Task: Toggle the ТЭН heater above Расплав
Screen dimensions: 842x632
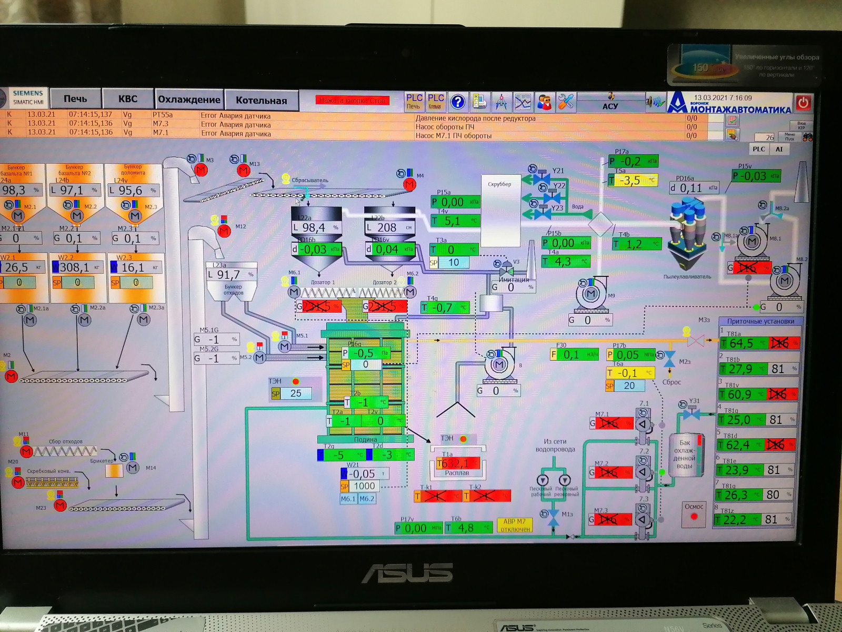Action: coord(463,439)
